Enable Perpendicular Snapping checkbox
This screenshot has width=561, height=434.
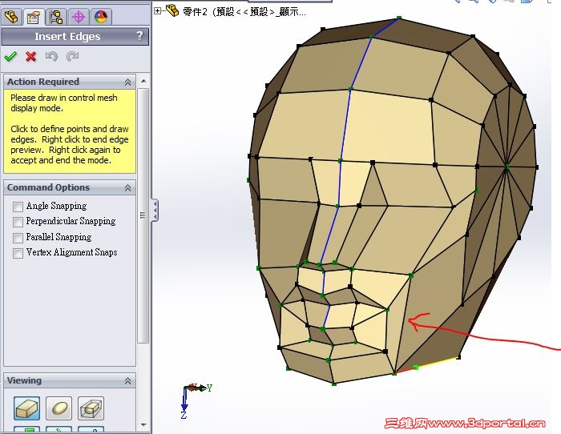click(18, 222)
